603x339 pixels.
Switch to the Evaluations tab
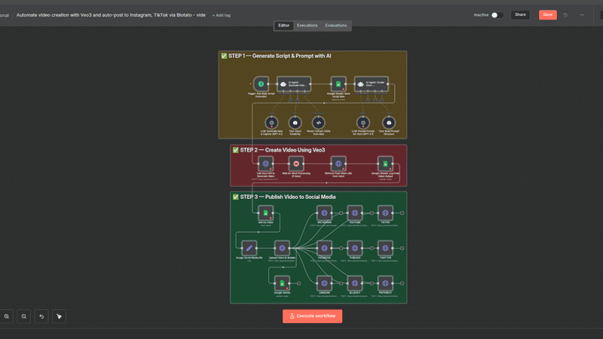point(335,26)
